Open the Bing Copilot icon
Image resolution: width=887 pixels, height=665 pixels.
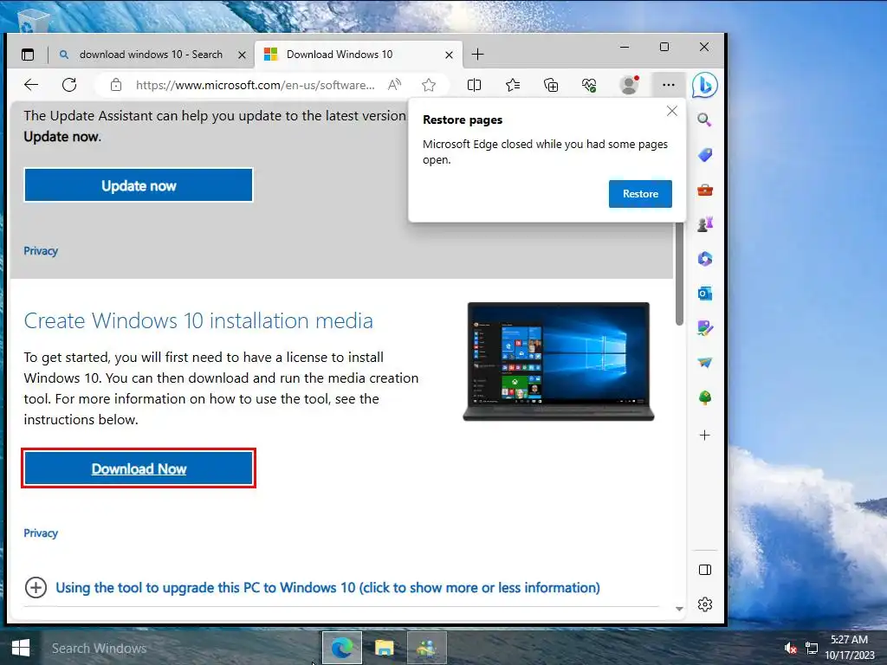click(x=705, y=86)
